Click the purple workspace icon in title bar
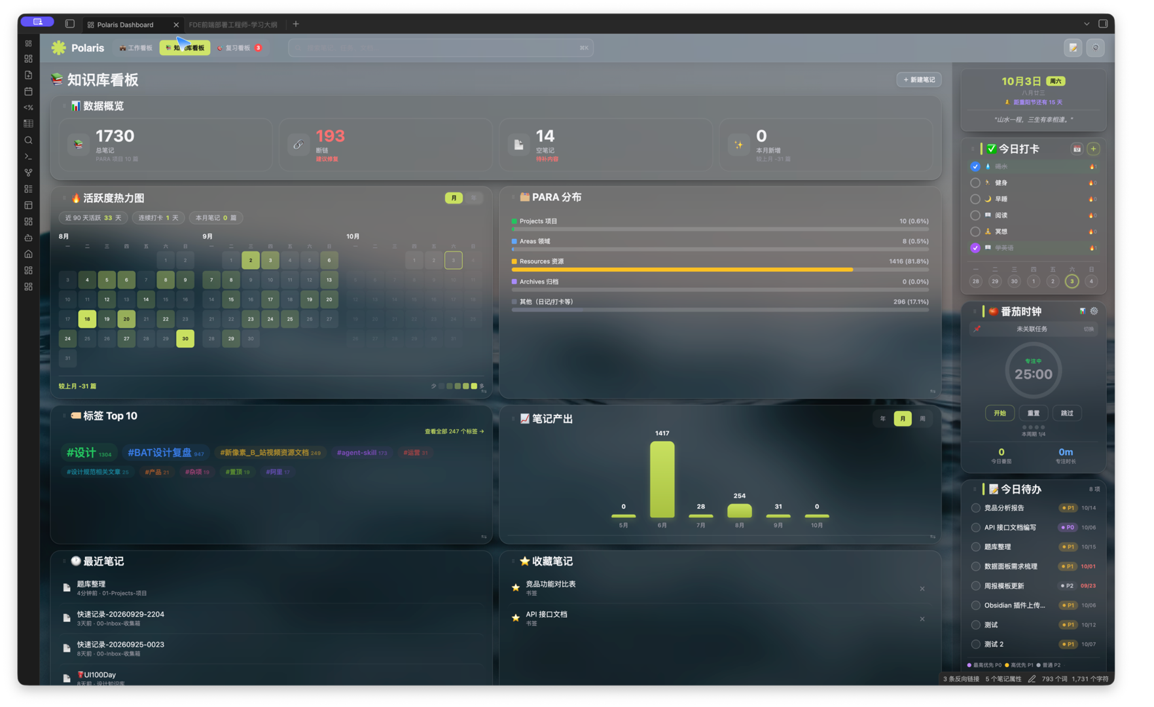This screenshot has height=707, width=1154. (x=37, y=22)
